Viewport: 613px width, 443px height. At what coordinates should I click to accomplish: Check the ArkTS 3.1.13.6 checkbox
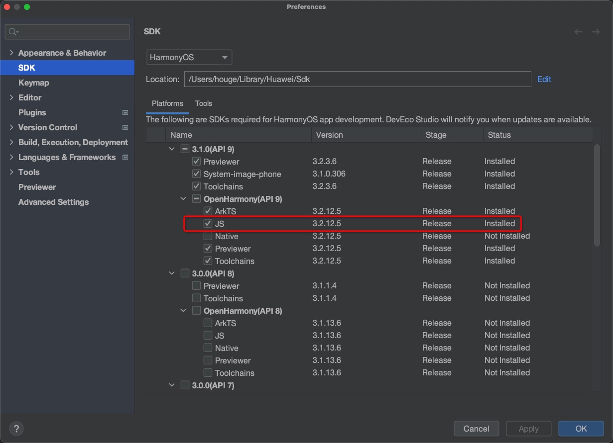[208, 323]
